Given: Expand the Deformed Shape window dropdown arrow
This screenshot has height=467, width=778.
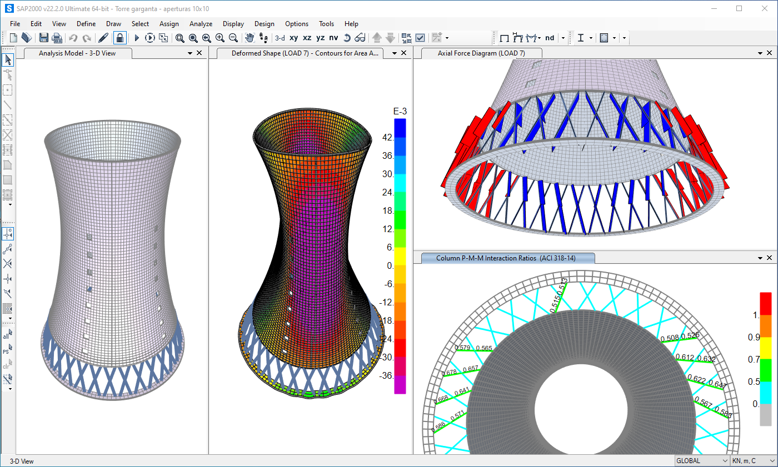Looking at the screenshot, I should 392,53.
